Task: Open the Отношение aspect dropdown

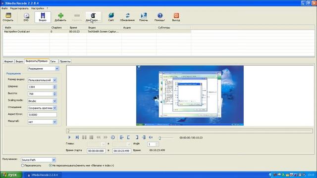Action: [x=54, y=108]
